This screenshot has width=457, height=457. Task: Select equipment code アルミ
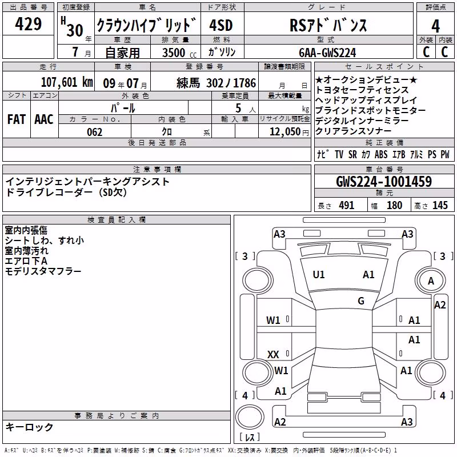coord(416,154)
